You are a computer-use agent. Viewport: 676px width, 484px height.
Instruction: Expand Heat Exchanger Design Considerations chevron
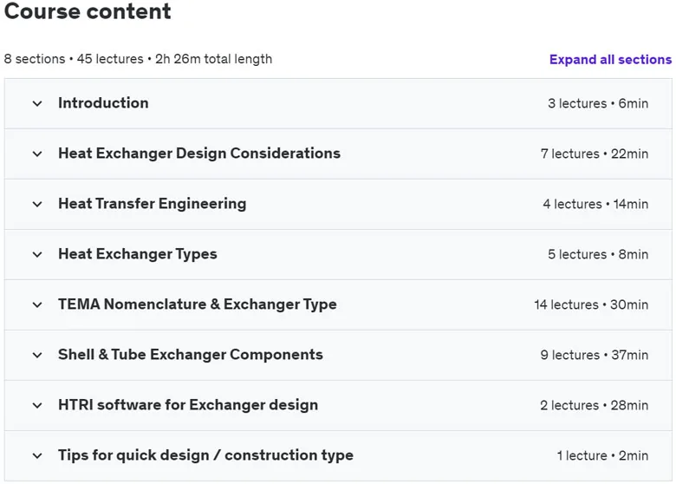pyautogui.click(x=37, y=154)
